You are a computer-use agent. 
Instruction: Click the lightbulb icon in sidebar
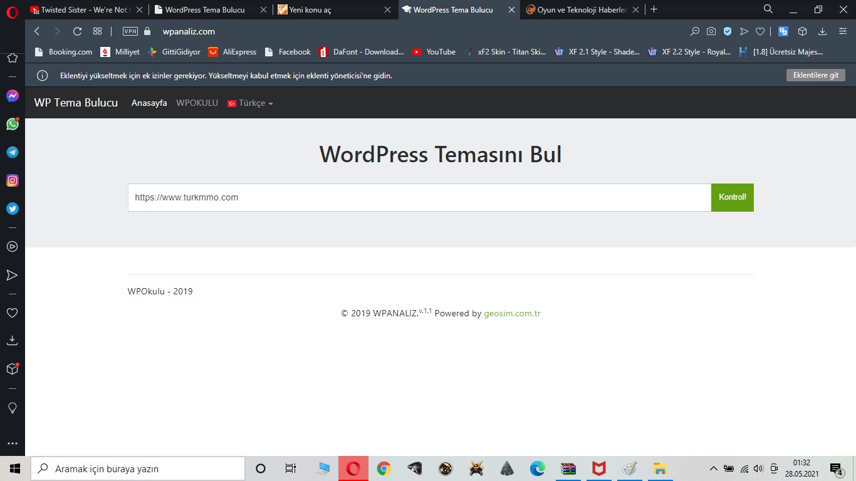pos(12,408)
